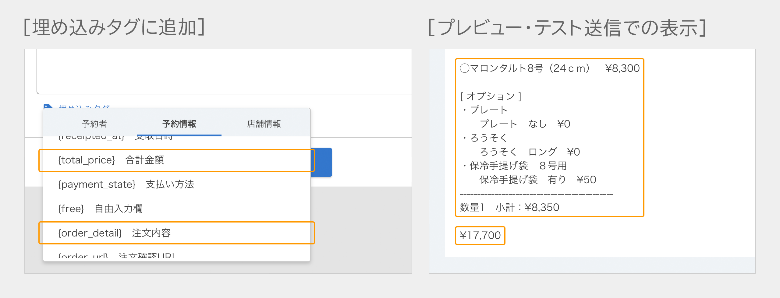Open the 店舗情報 tab
This screenshot has height=298, width=780.
pyautogui.click(x=264, y=124)
